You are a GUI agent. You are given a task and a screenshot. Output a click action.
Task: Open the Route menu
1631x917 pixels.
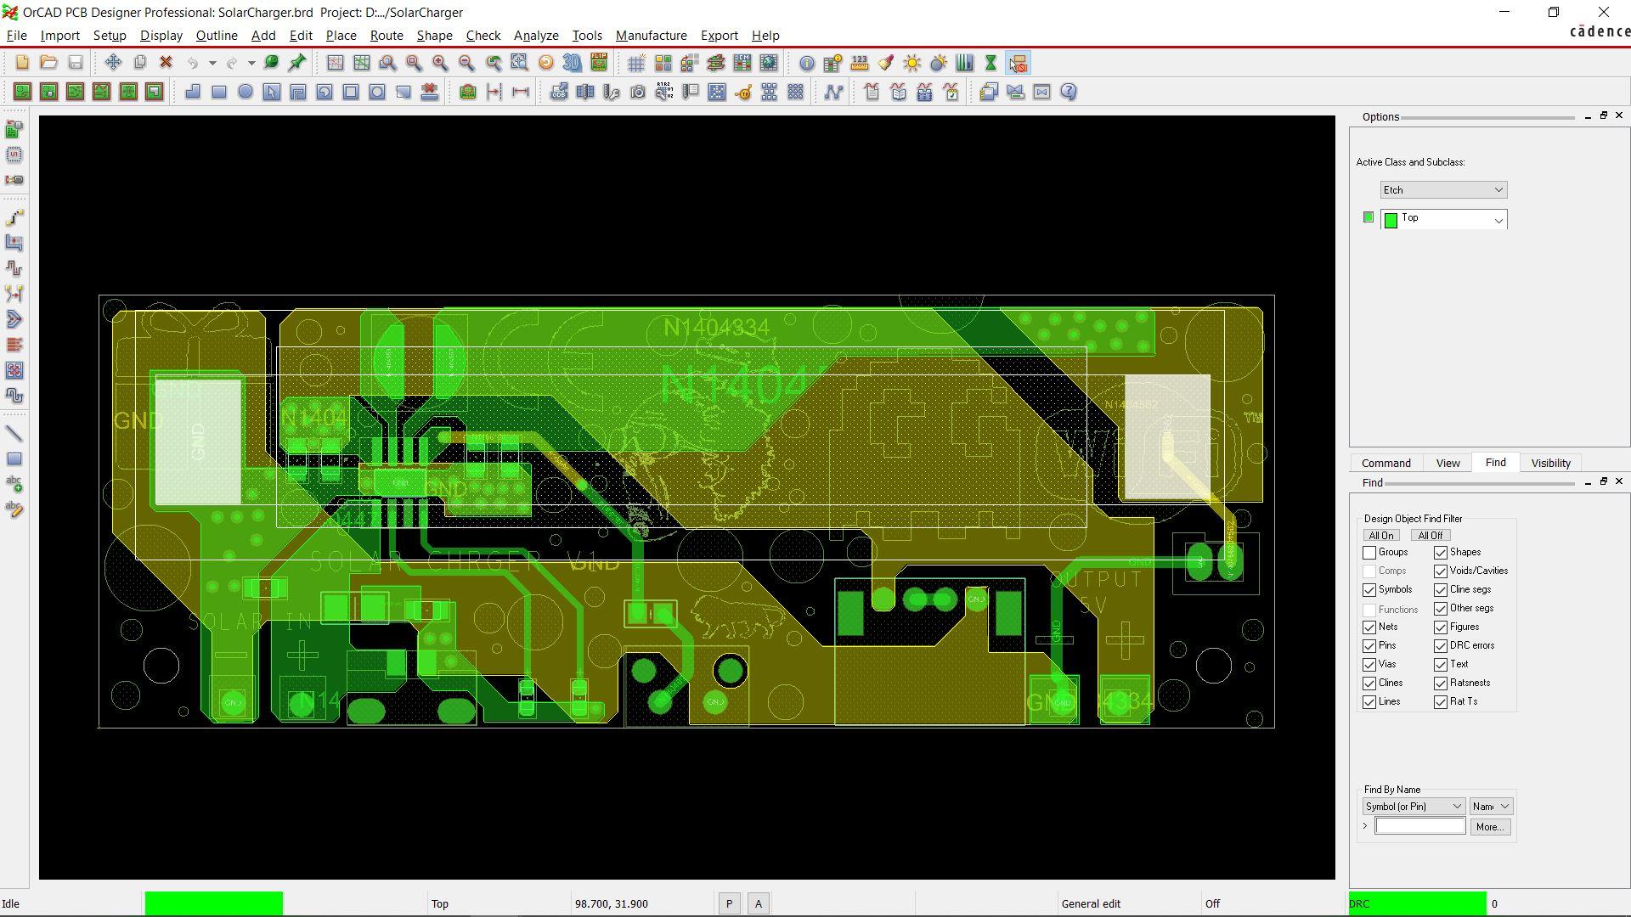click(387, 36)
